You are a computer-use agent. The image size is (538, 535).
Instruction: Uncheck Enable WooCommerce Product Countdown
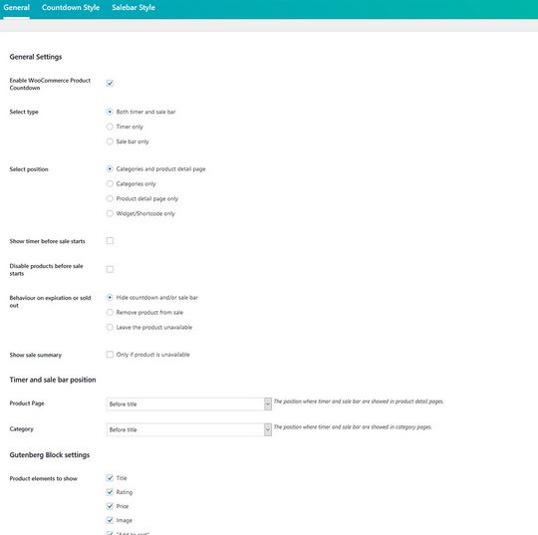pyautogui.click(x=110, y=83)
